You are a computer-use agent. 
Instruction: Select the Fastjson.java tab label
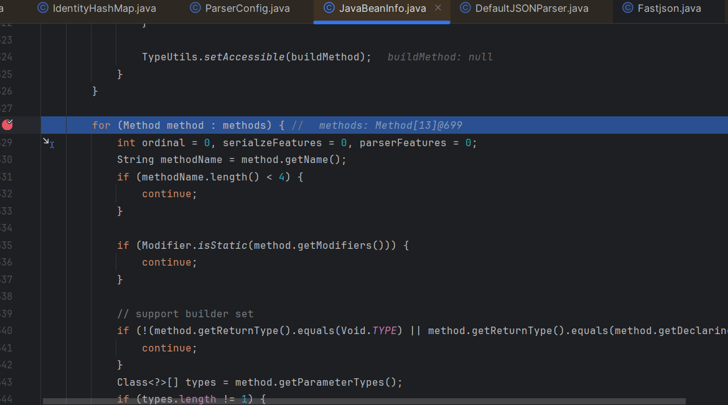point(669,9)
